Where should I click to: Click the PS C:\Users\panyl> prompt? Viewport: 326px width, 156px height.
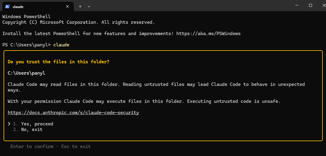[26, 45]
